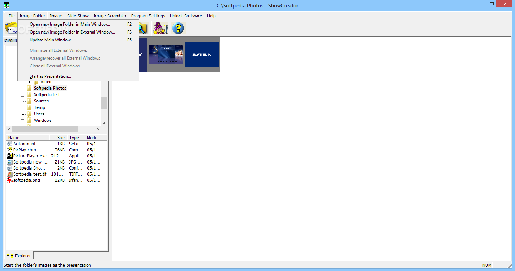Click the Irfan... type cell
This screenshot has height=271, width=515.
coord(75,180)
